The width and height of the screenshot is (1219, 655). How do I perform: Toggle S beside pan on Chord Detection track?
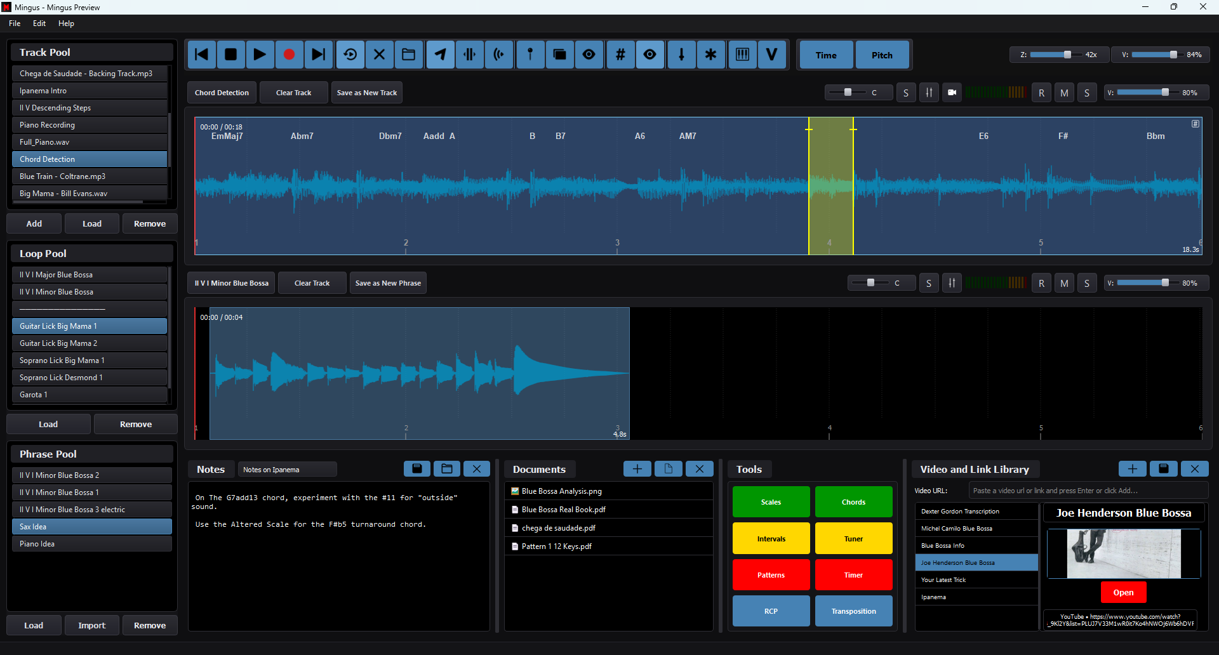point(906,93)
